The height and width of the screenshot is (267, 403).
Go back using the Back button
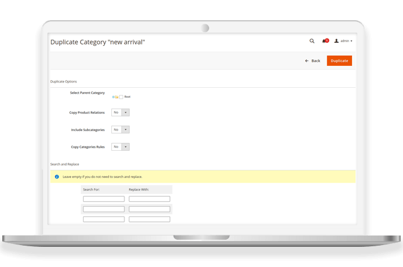(312, 61)
